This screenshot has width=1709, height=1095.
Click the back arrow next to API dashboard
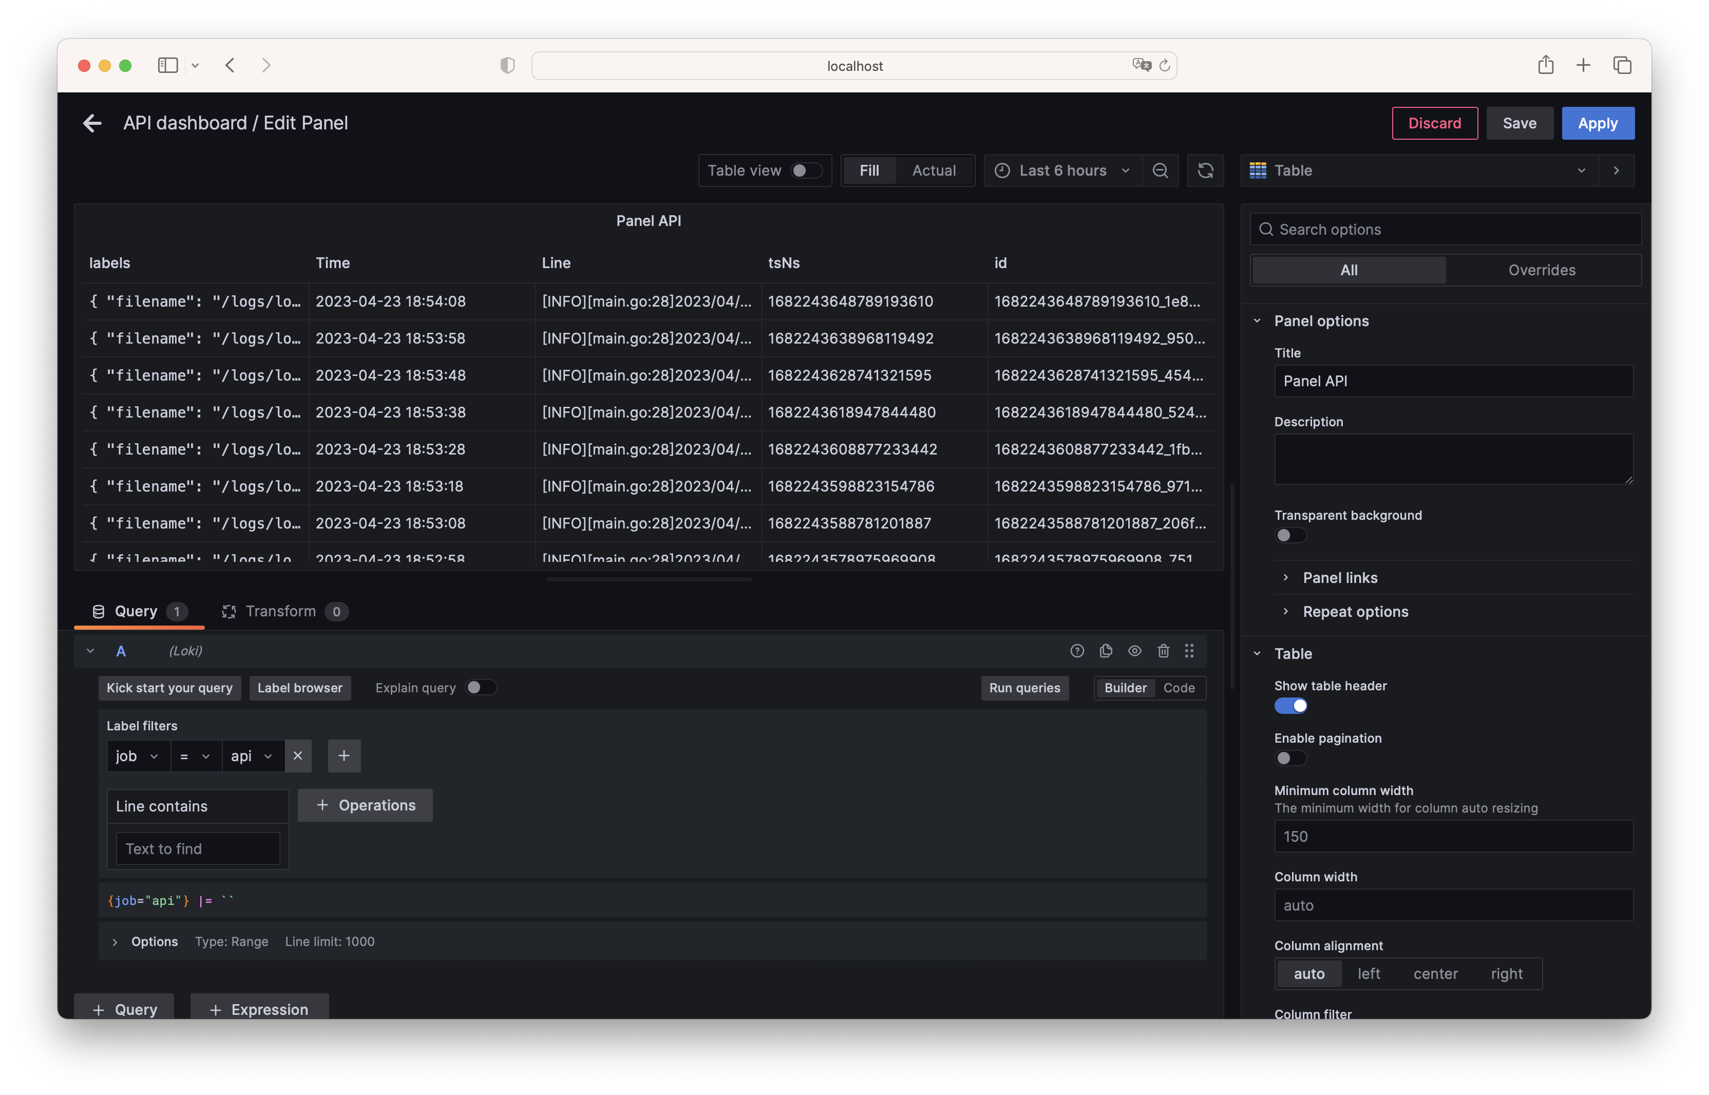coord(92,123)
